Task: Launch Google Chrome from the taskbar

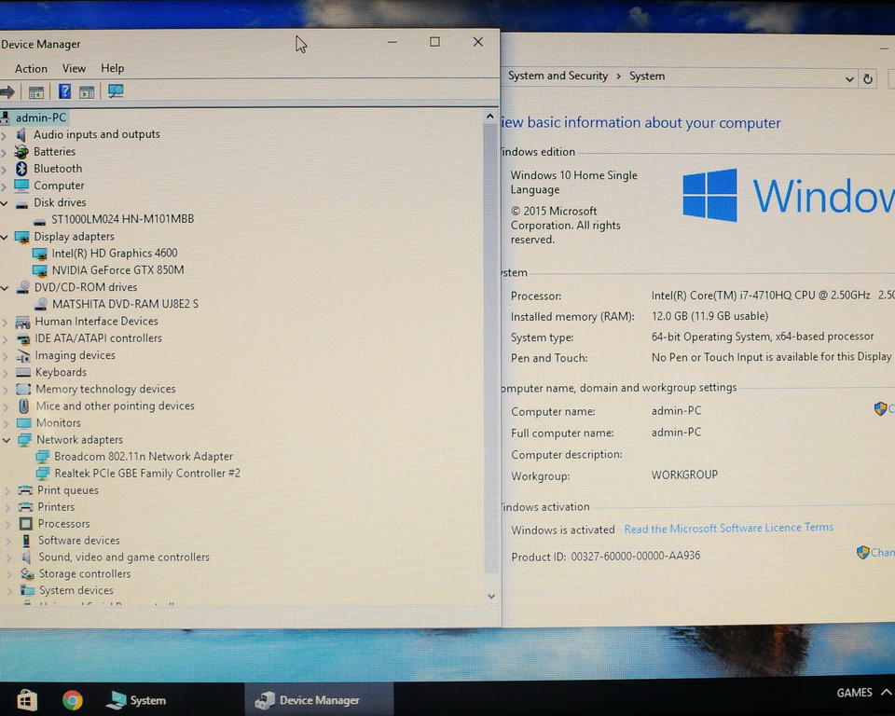Action: click(x=73, y=700)
